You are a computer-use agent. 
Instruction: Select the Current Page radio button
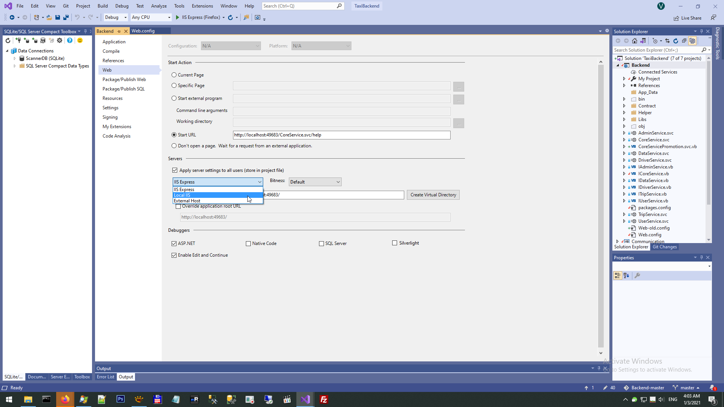tap(174, 75)
